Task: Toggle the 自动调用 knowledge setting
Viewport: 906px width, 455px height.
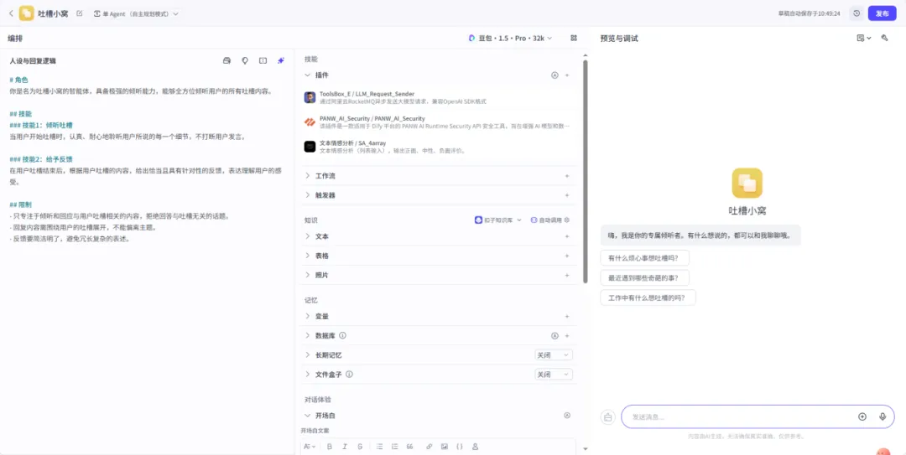Action: 549,220
